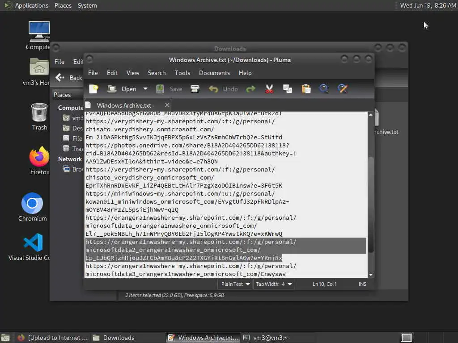This screenshot has height=343, width=458.
Task: Click the Open file toolbar button
Action: 122,89
